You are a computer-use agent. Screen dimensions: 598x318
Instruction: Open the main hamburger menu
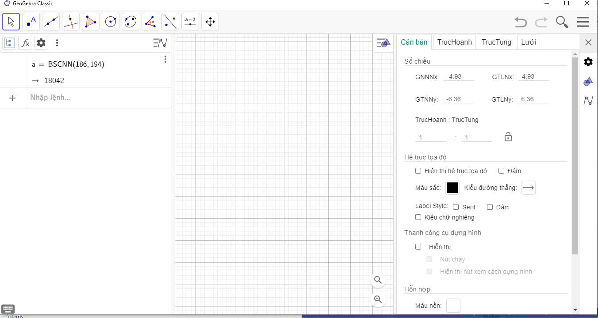(583, 22)
